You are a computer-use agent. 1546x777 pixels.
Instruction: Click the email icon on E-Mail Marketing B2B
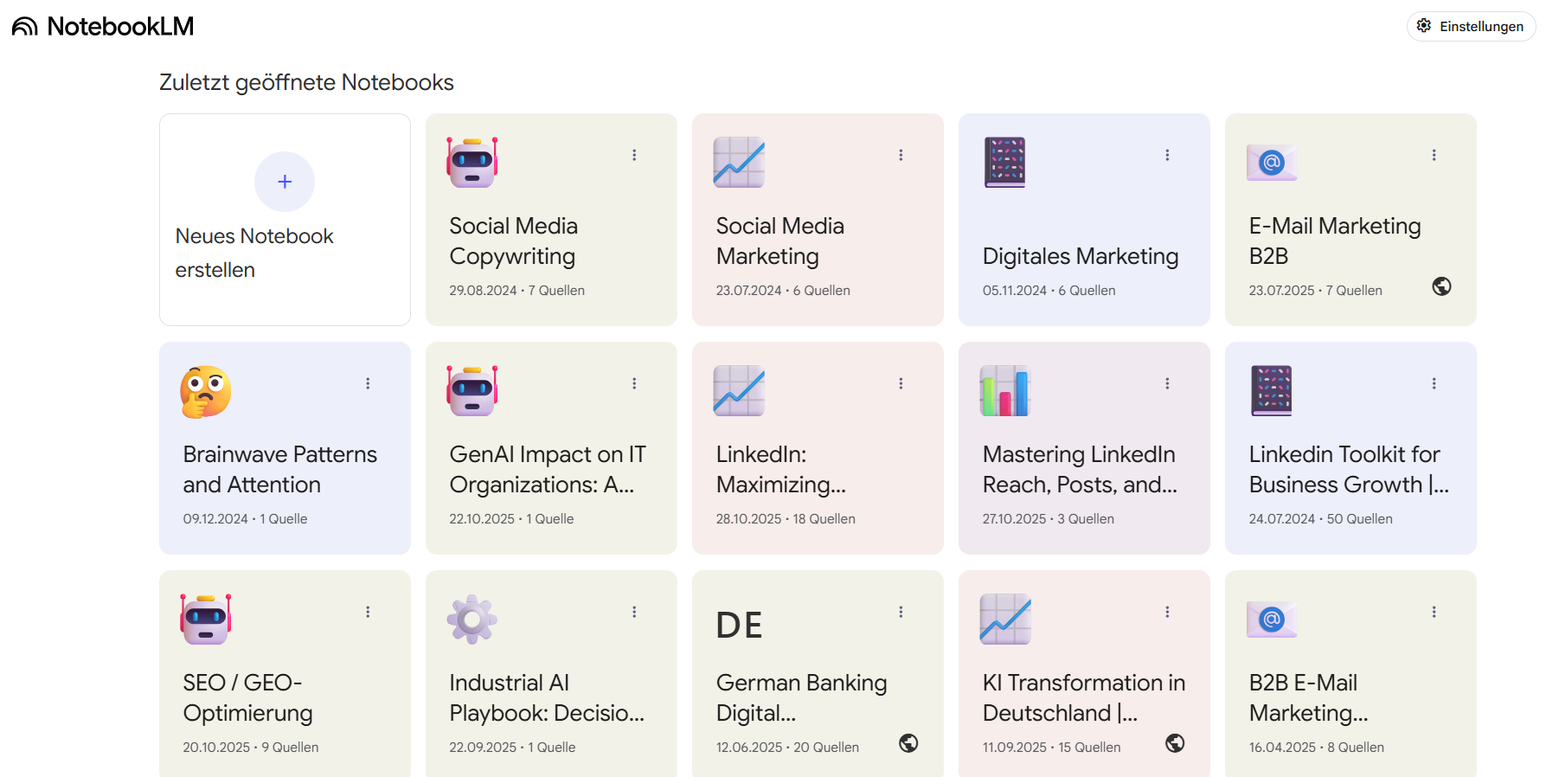click(1271, 162)
